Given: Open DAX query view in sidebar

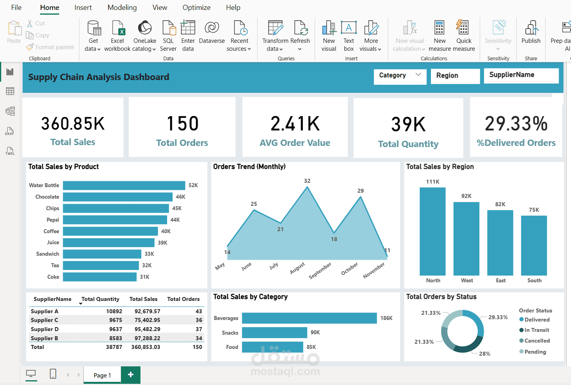Looking at the screenshot, I should 10,131.
